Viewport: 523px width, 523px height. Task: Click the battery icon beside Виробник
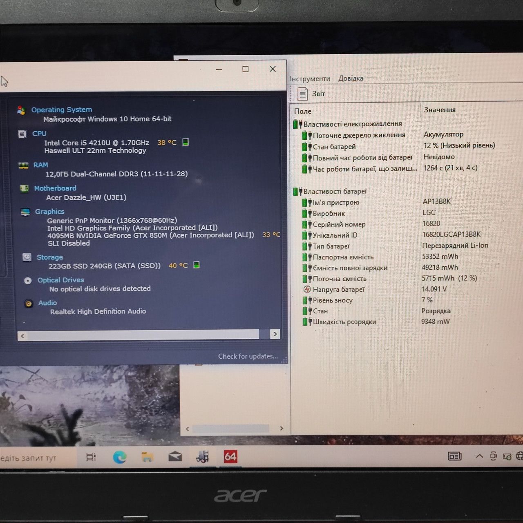[x=307, y=213]
